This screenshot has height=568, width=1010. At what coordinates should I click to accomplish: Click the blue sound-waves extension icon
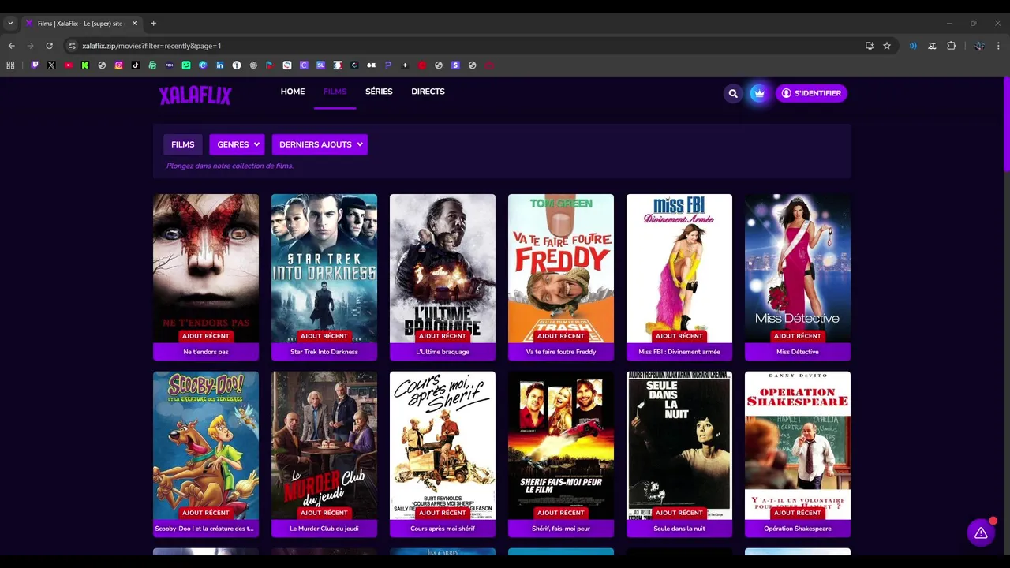click(913, 46)
